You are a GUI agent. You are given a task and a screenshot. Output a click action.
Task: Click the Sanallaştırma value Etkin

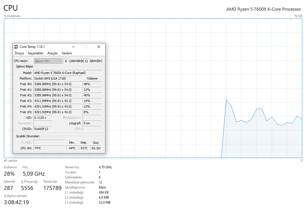[x=102, y=187]
